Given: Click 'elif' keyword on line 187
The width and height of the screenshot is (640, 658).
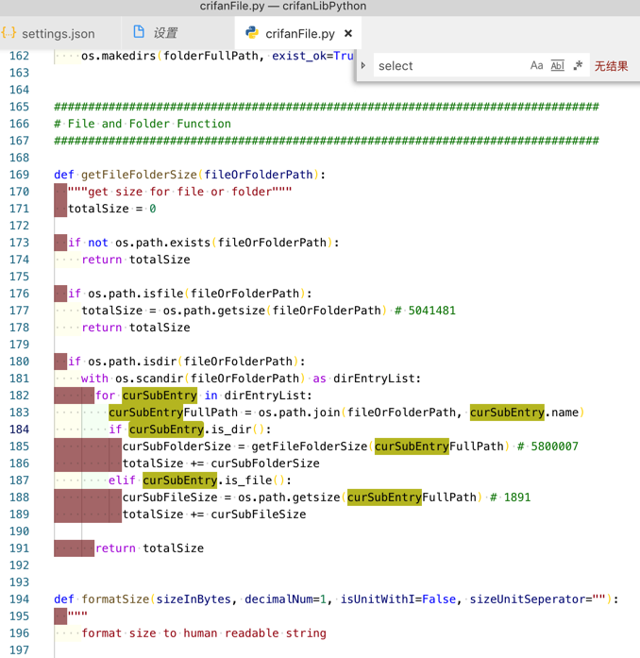Looking at the screenshot, I should point(122,481).
